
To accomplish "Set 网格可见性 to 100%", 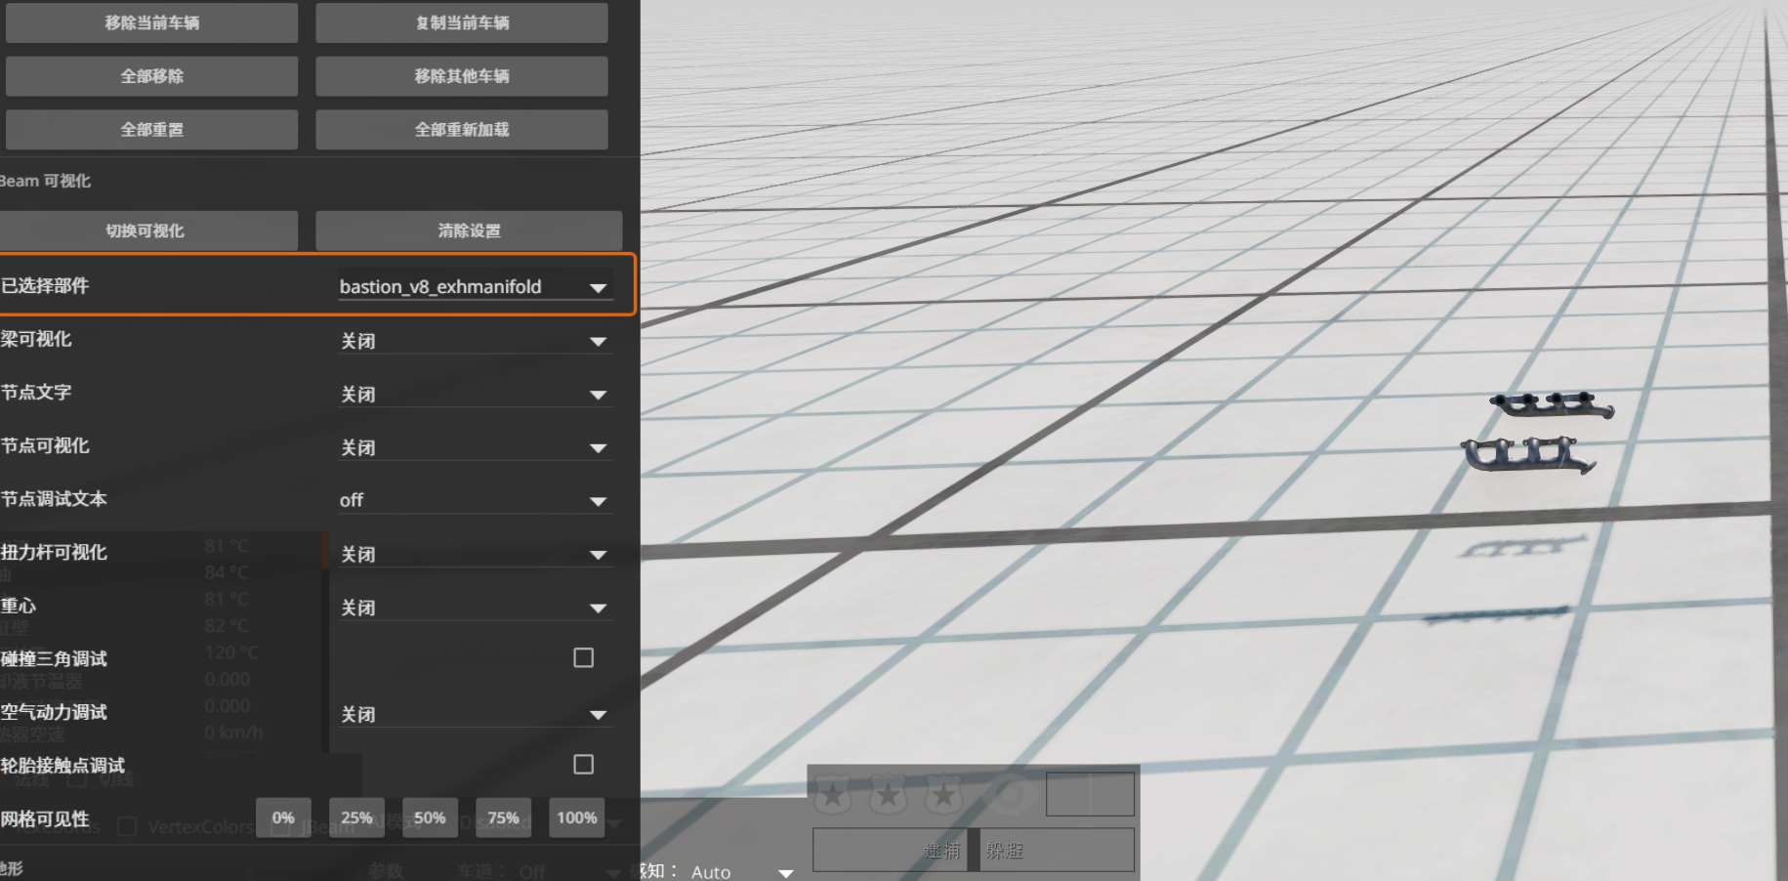I will [577, 818].
